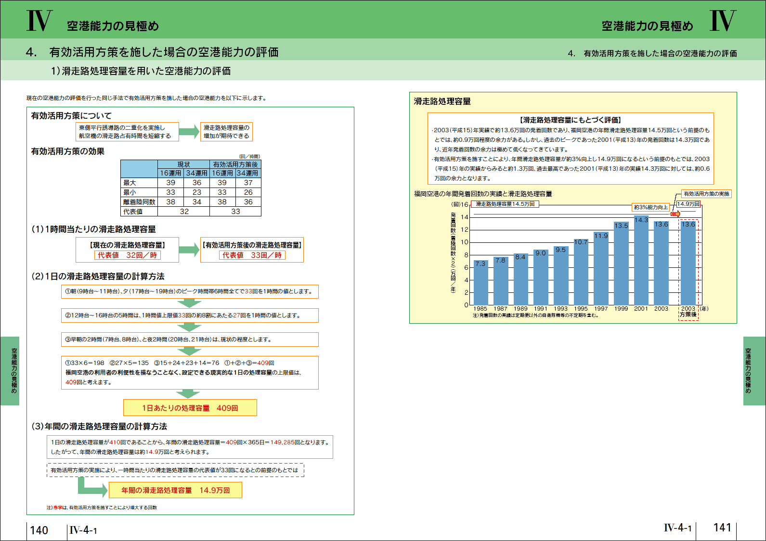Viewport: 766px width, 541px height.
Task: Click the table cell with value 37
Action: tap(248, 183)
